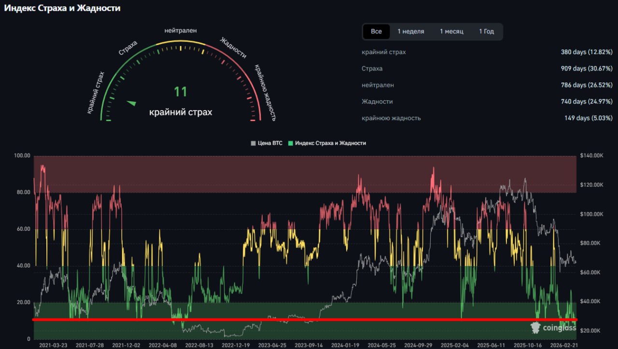Switch to the "1 неделя" tab
Image resolution: width=618 pixels, height=349 pixels.
pyautogui.click(x=410, y=31)
